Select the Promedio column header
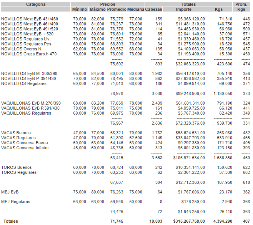The height and width of the screenshot is (225, 253). tap(116, 10)
